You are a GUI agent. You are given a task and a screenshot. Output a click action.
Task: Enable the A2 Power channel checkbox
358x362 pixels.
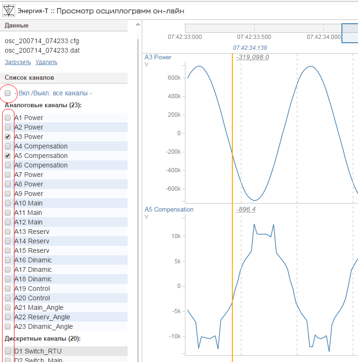point(8,127)
